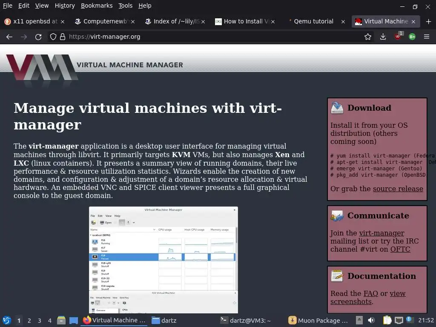This screenshot has height=327, width=436.
Task: Click the 21:52 taskbar clock
Action: click(x=426, y=320)
